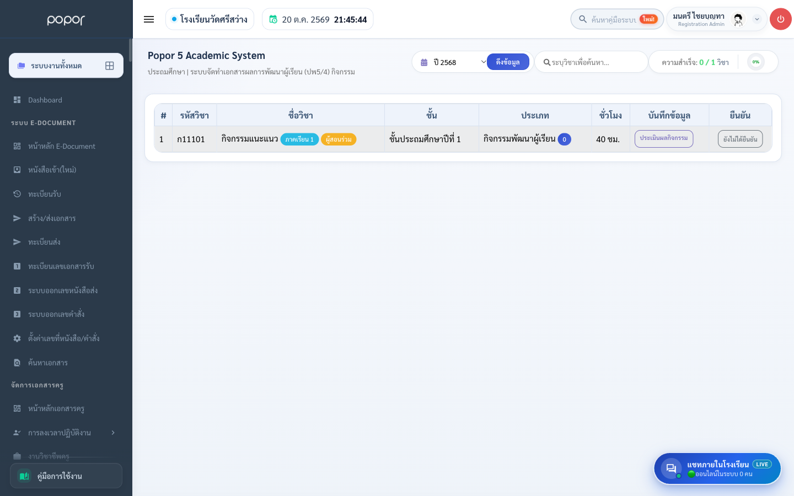Click the ดึงข้อมูล button
This screenshot has width=794, height=496.
[x=508, y=62]
